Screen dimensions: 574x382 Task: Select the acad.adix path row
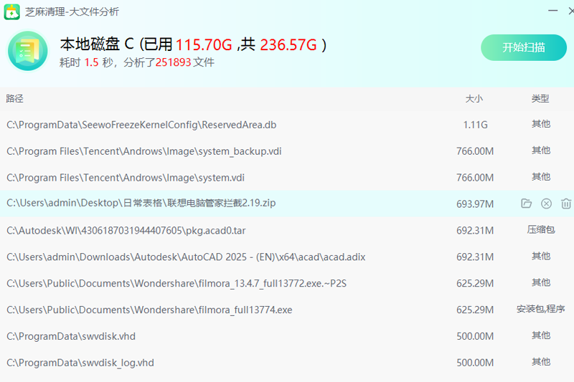(287, 257)
